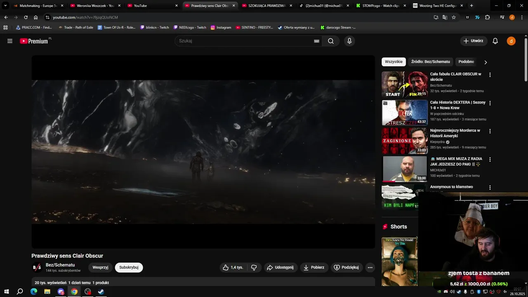Open Bez/Schematu channel name link
The width and height of the screenshot is (528, 297).
[x=60, y=265]
